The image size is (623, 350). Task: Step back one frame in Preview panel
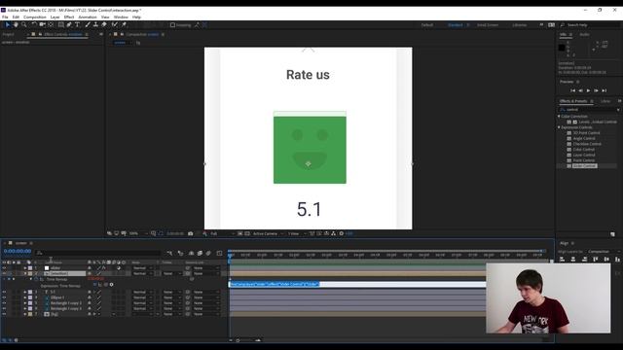pyautogui.click(x=580, y=90)
